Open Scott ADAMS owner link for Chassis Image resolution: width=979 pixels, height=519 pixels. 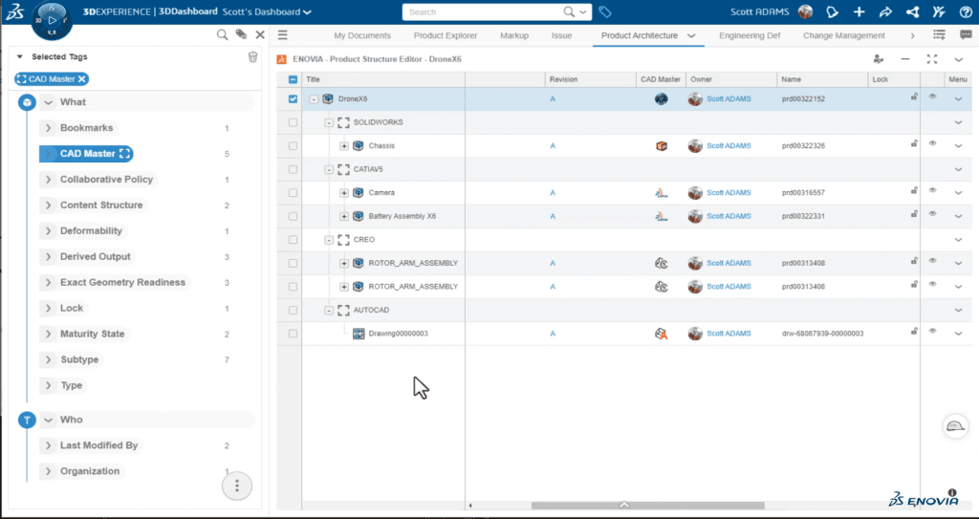(x=729, y=145)
